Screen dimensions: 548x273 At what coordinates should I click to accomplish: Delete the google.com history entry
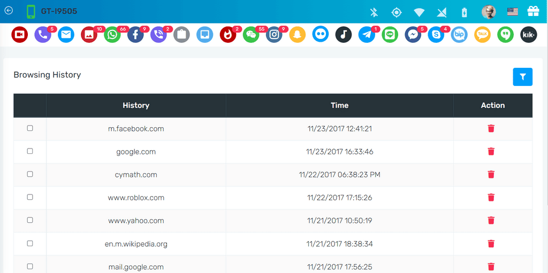(x=491, y=152)
